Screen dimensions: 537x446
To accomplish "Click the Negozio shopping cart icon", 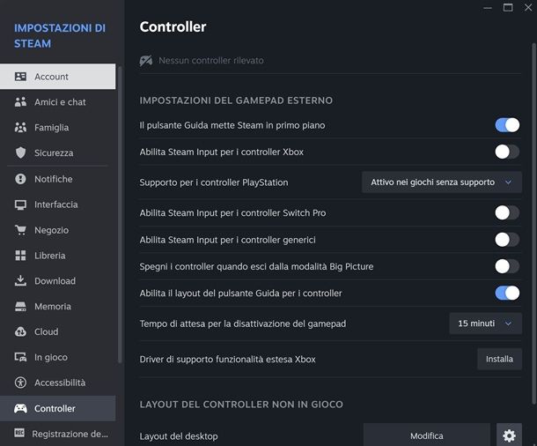I will point(20,230).
